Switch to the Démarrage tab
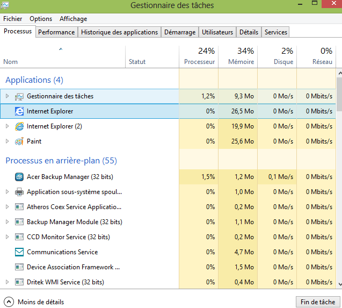342x308 pixels. (x=180, y=32)
